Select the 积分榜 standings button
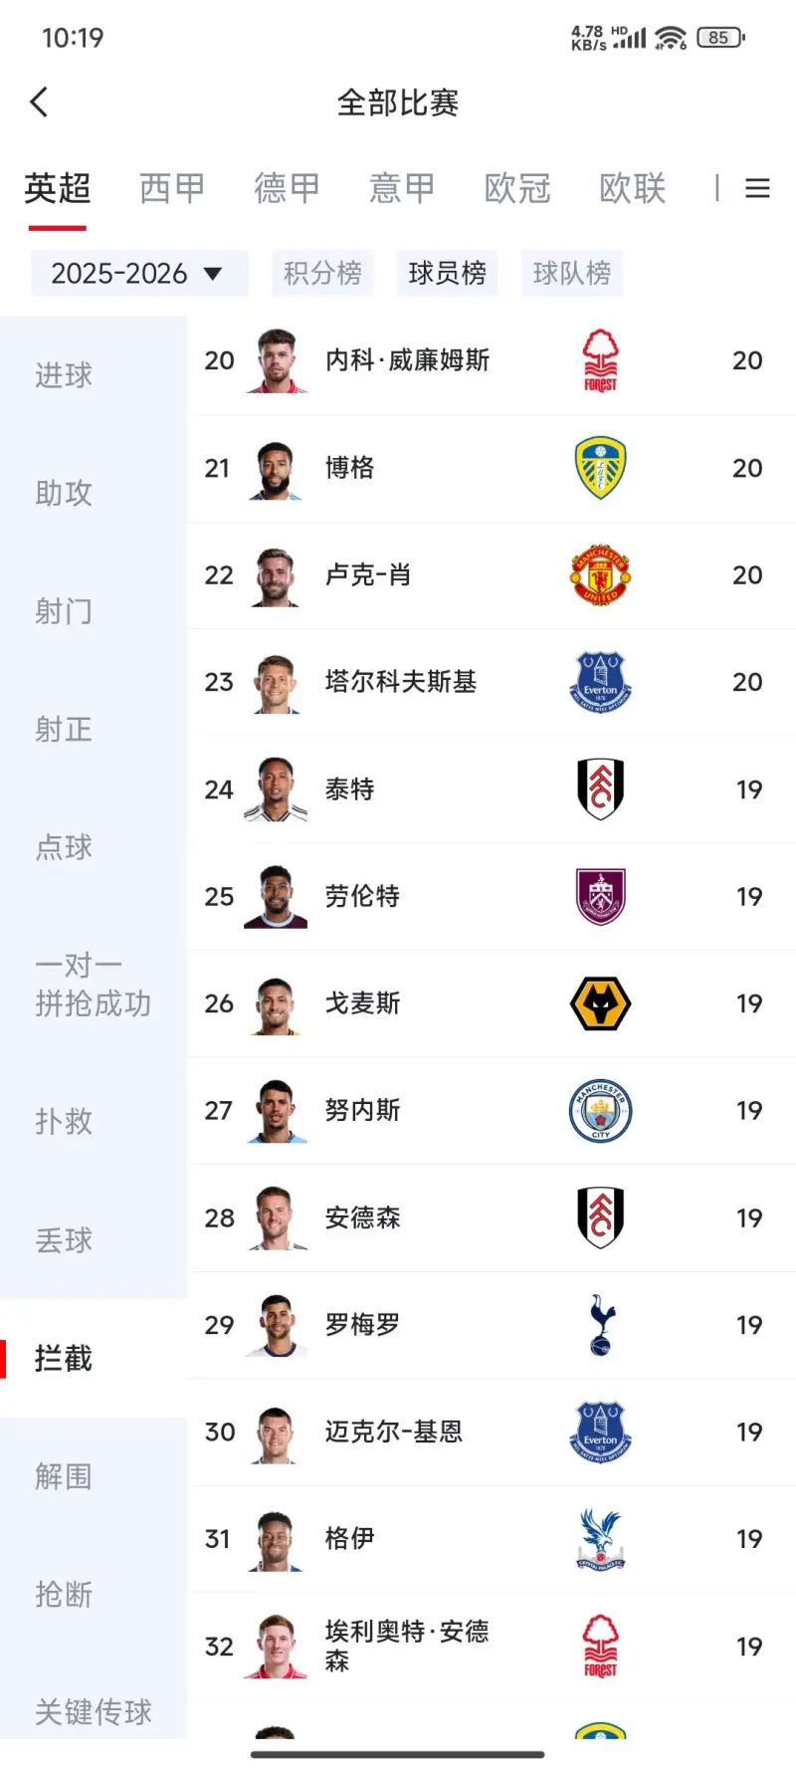The image size is (796, 1770). tap(322, 273)
